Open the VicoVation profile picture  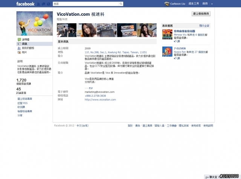click(34, 23)
